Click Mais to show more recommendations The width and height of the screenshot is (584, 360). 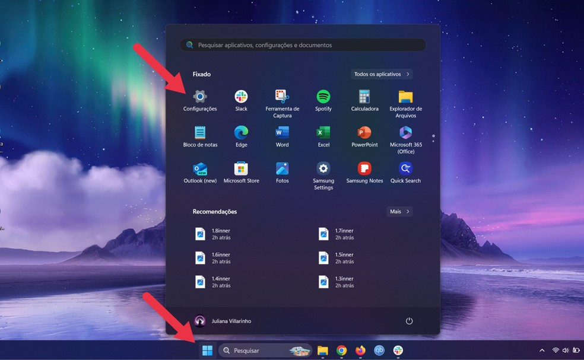(x=399, y=212)
